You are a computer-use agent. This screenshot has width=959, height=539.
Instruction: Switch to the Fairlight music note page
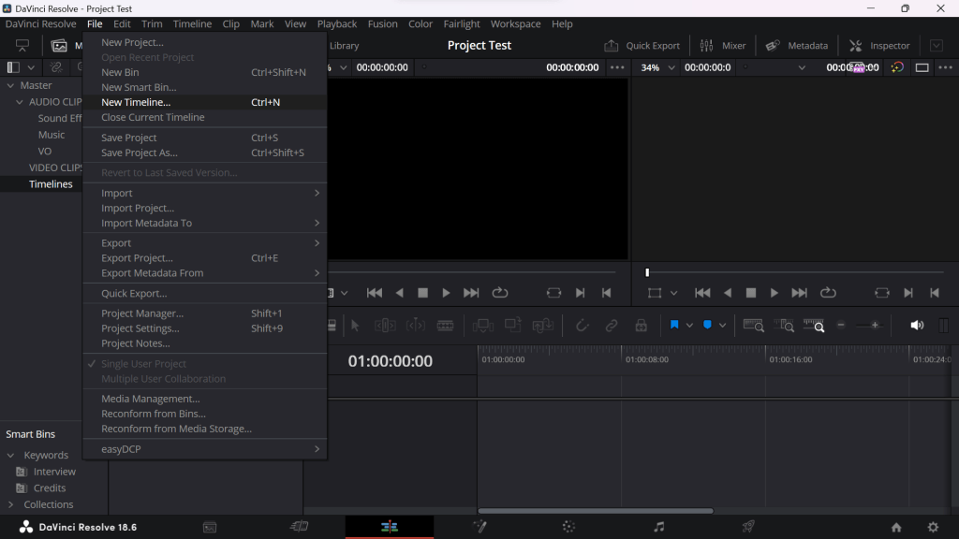(658, 527)
